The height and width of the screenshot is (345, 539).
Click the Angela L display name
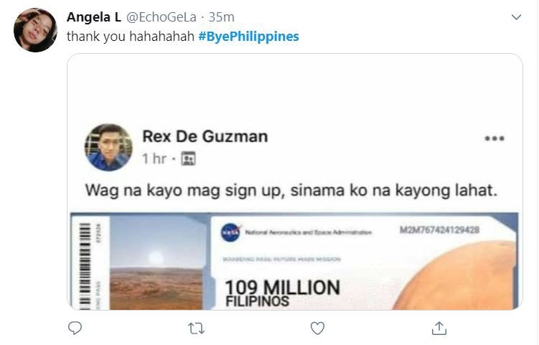point(94,16)
